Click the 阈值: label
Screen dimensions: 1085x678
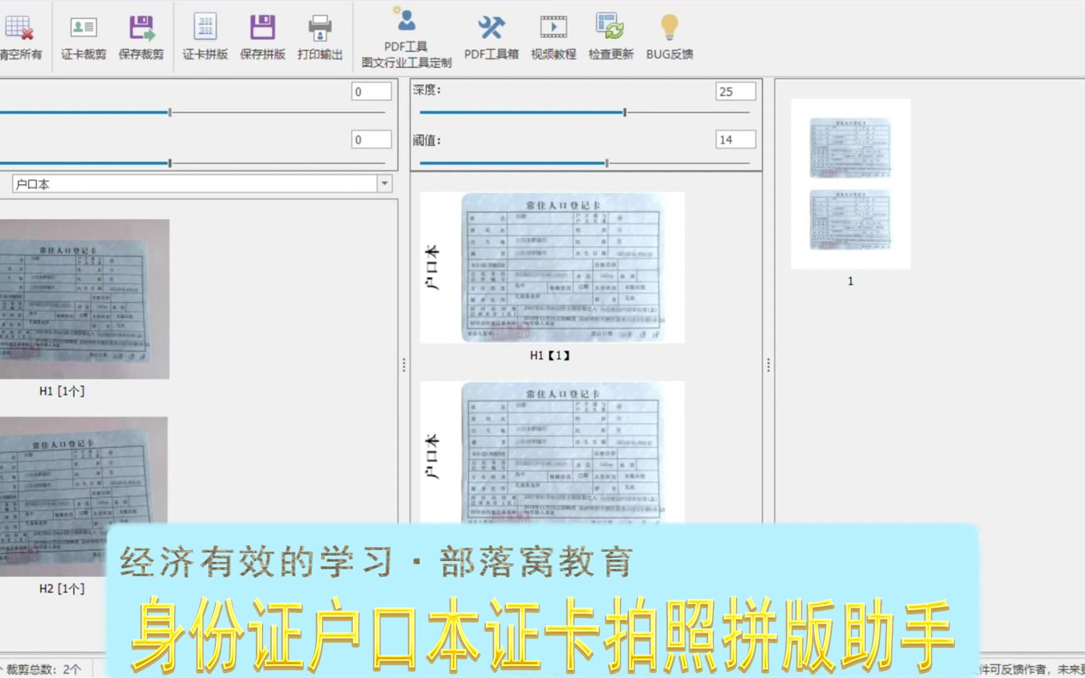pyautogui.click(x=427, y=140)
